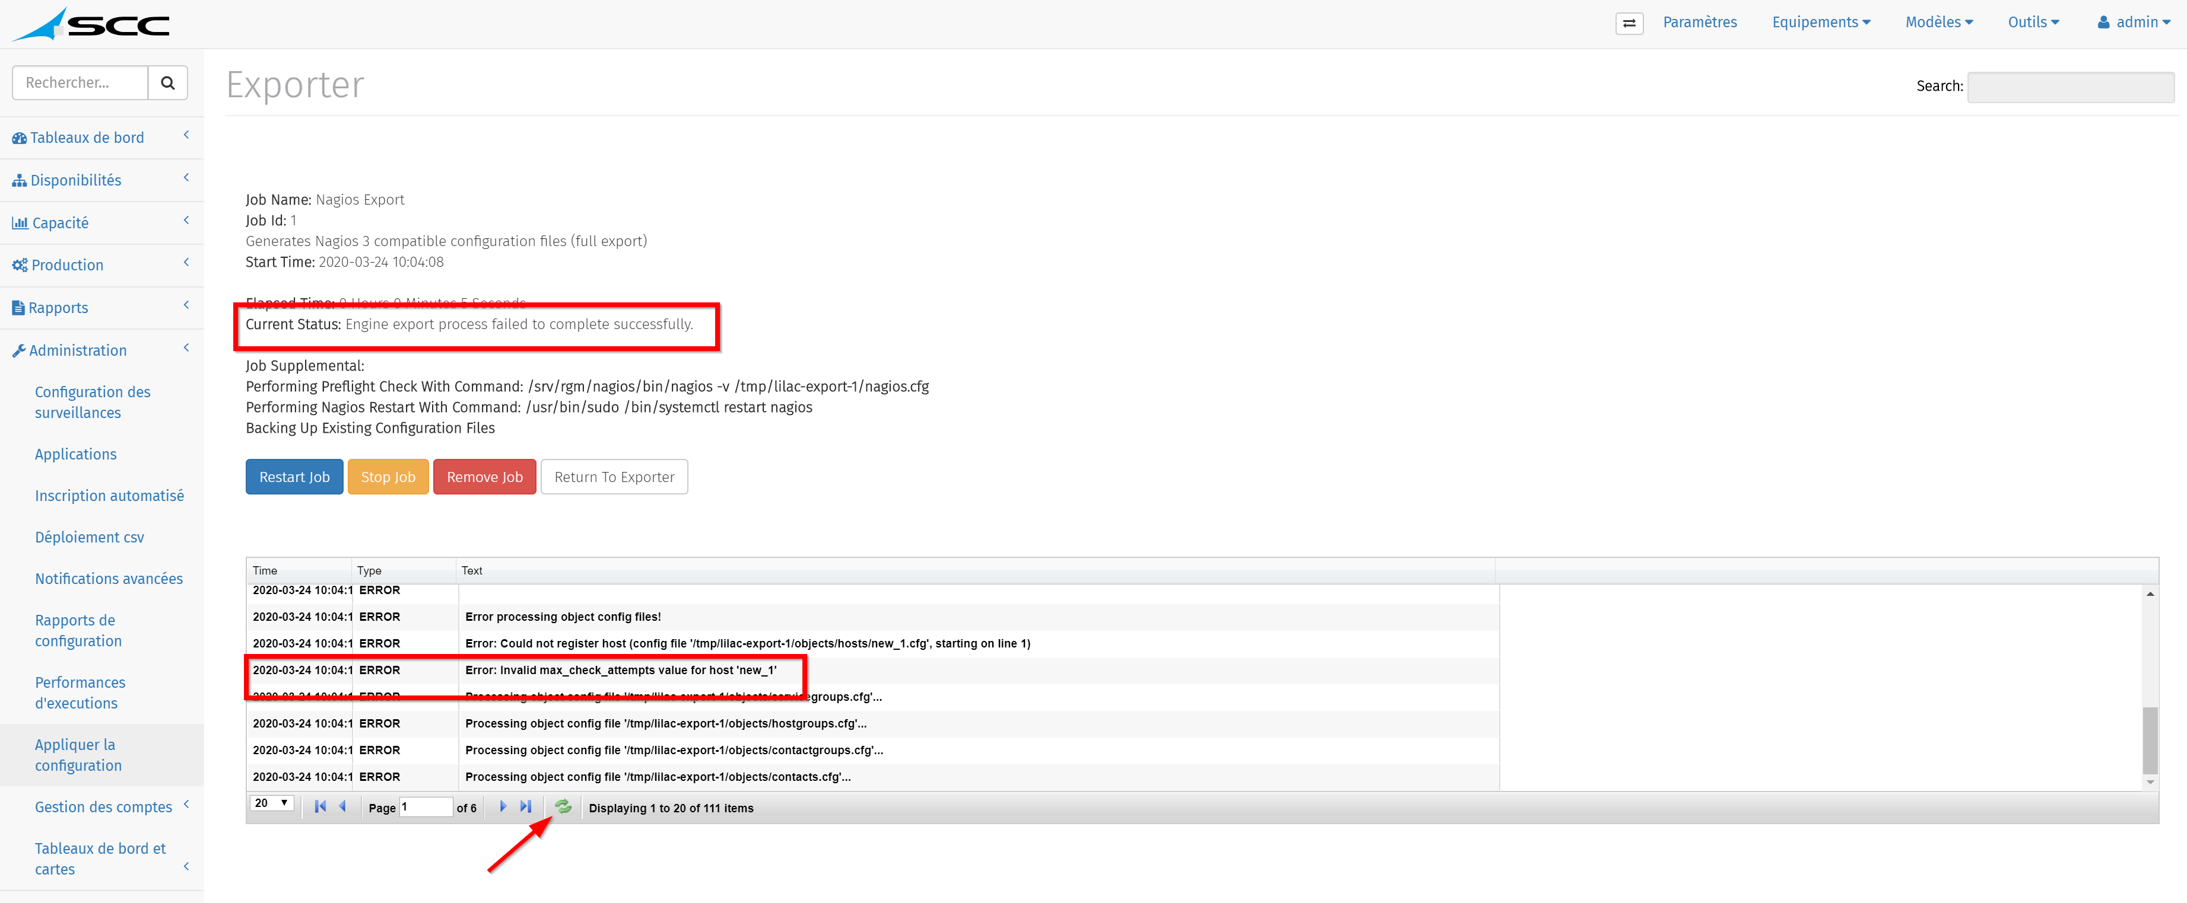
Task: Click 'Displaying 1 to 20 of 111 items' text
Action: [x=671, y=808]
